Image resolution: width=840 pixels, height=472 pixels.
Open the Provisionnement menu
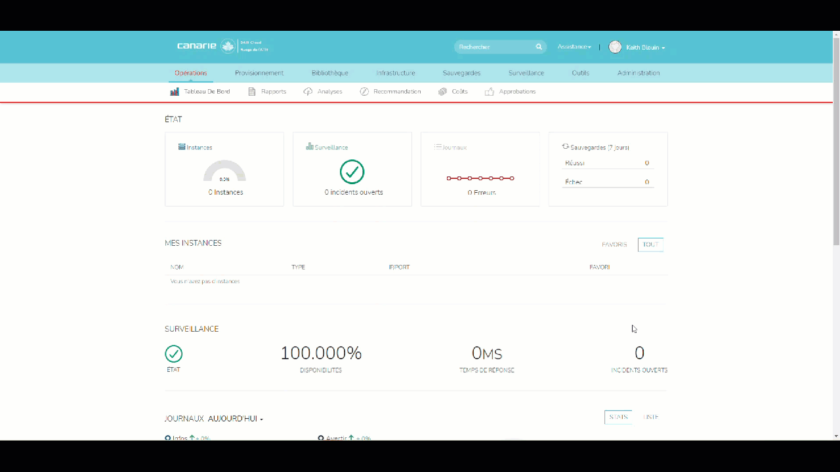(259, 73)
